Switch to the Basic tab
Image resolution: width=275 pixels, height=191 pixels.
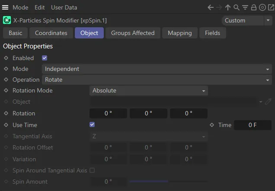click(x=16, y=33)
